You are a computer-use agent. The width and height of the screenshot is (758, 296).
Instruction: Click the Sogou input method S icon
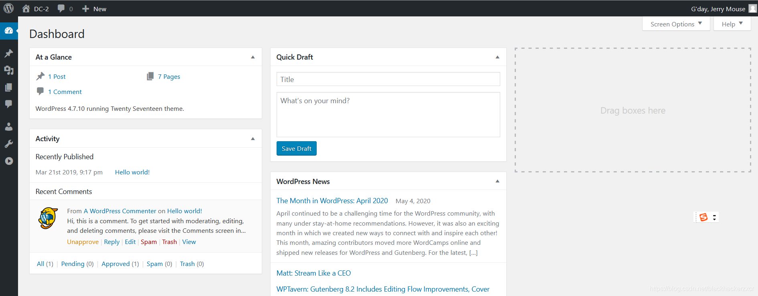click(x=703, y=217)
